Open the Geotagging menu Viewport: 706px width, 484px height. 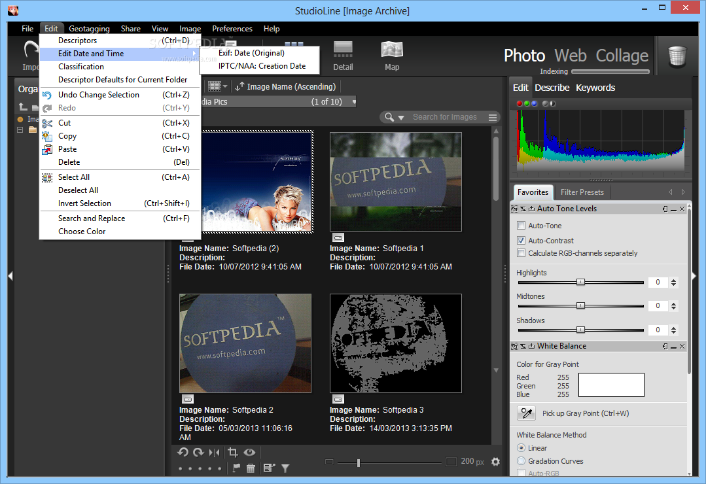[x=89, y=29]
